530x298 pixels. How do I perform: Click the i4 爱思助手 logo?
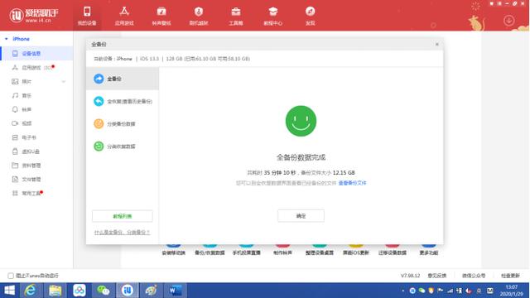(x=34, y=15)
